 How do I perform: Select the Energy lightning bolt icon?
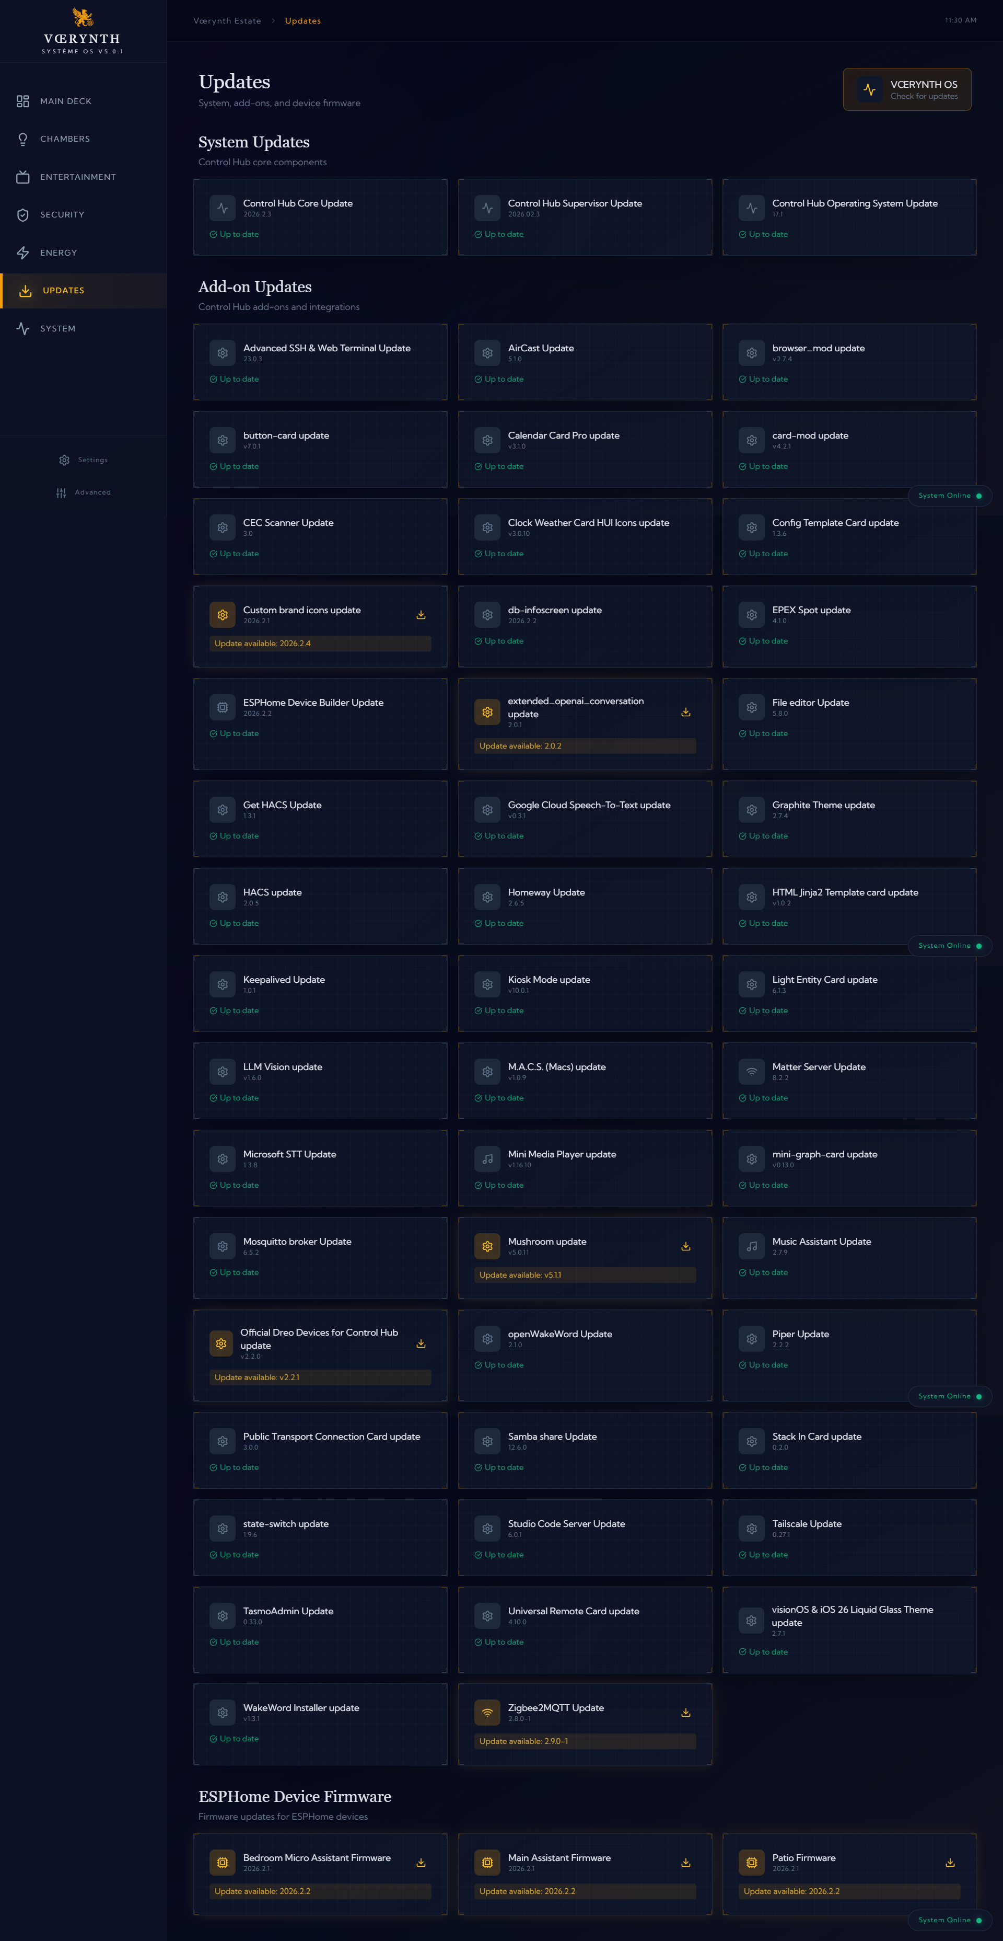(22, 252)
